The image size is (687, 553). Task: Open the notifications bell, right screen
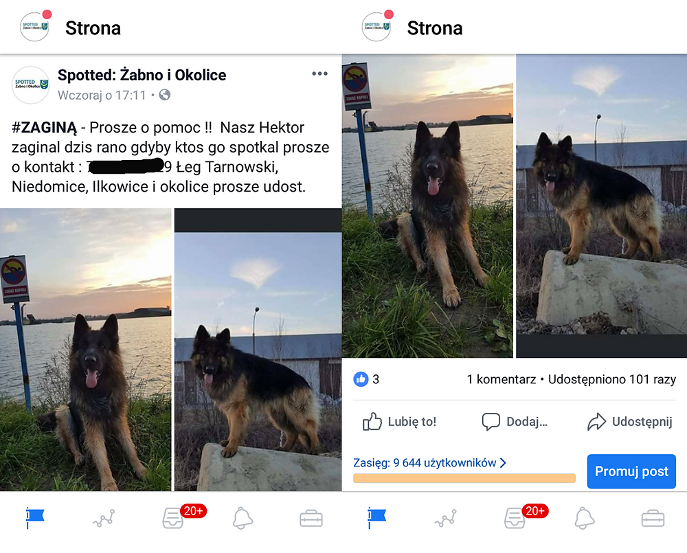[584, 519]
